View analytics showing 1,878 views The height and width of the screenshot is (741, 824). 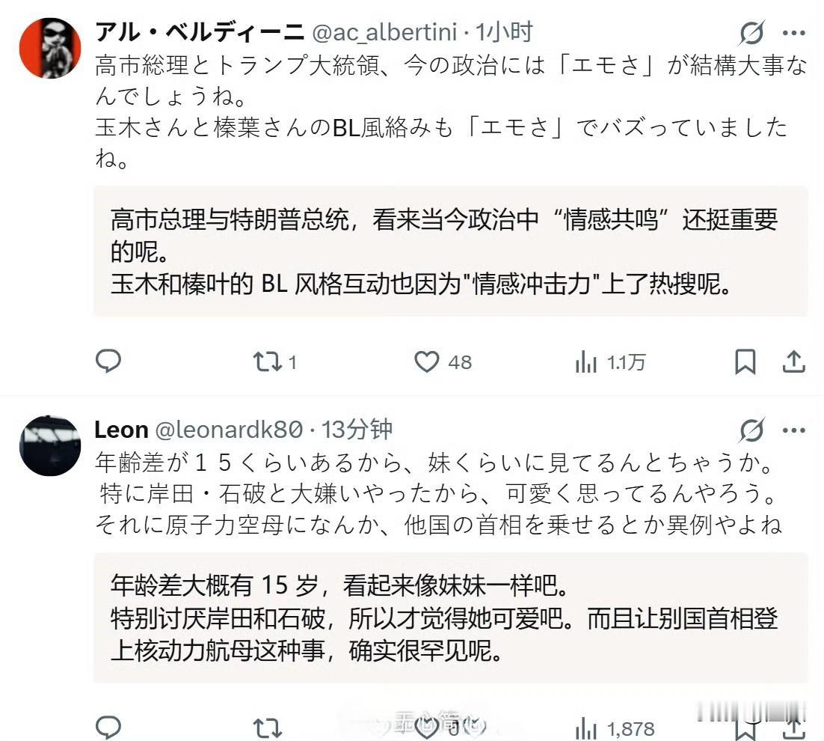[615, 729]
